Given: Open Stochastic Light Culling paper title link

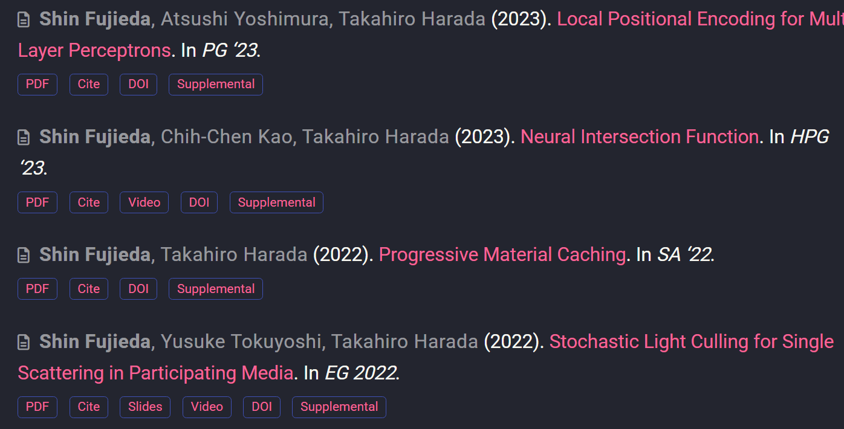Looking at the screenshot, I should tap(691, 342).
